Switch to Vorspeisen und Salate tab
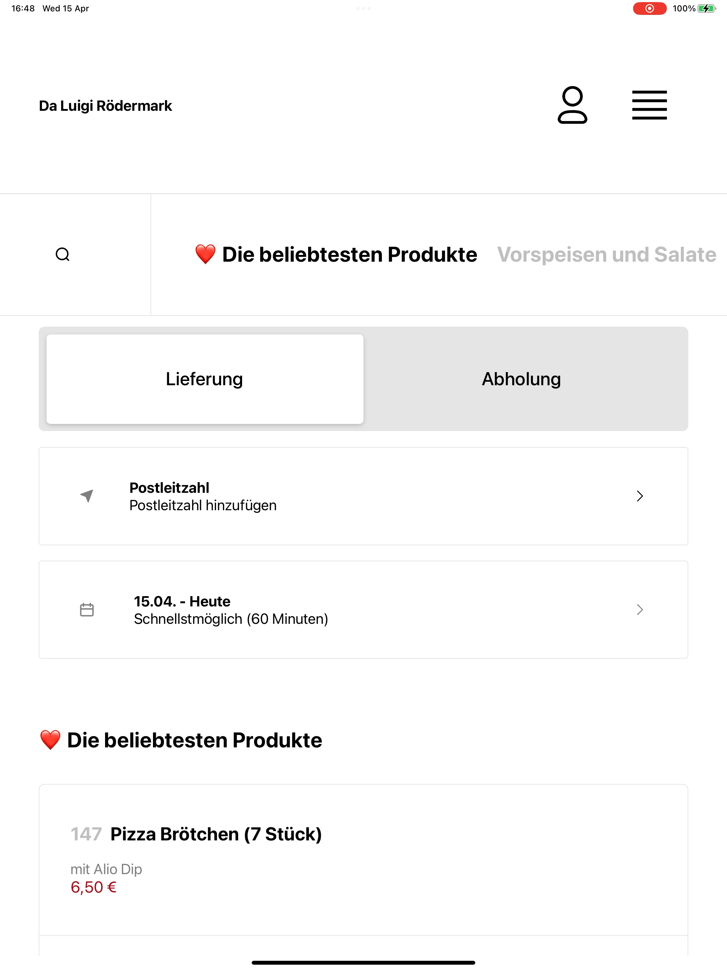This screenshot has height=970, width=727. point(606,254)
